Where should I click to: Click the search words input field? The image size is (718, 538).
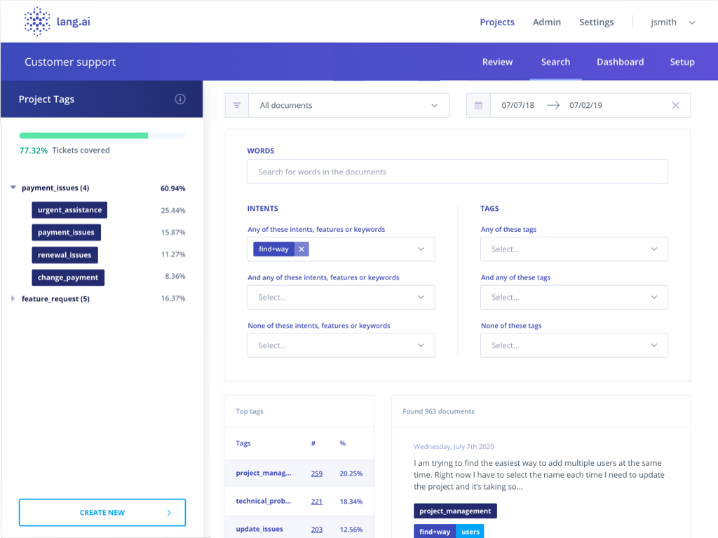pyautogui.click(x=457, y=172)
